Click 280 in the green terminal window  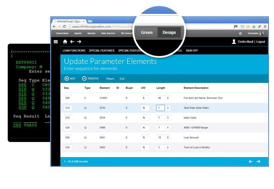(17, 125)
